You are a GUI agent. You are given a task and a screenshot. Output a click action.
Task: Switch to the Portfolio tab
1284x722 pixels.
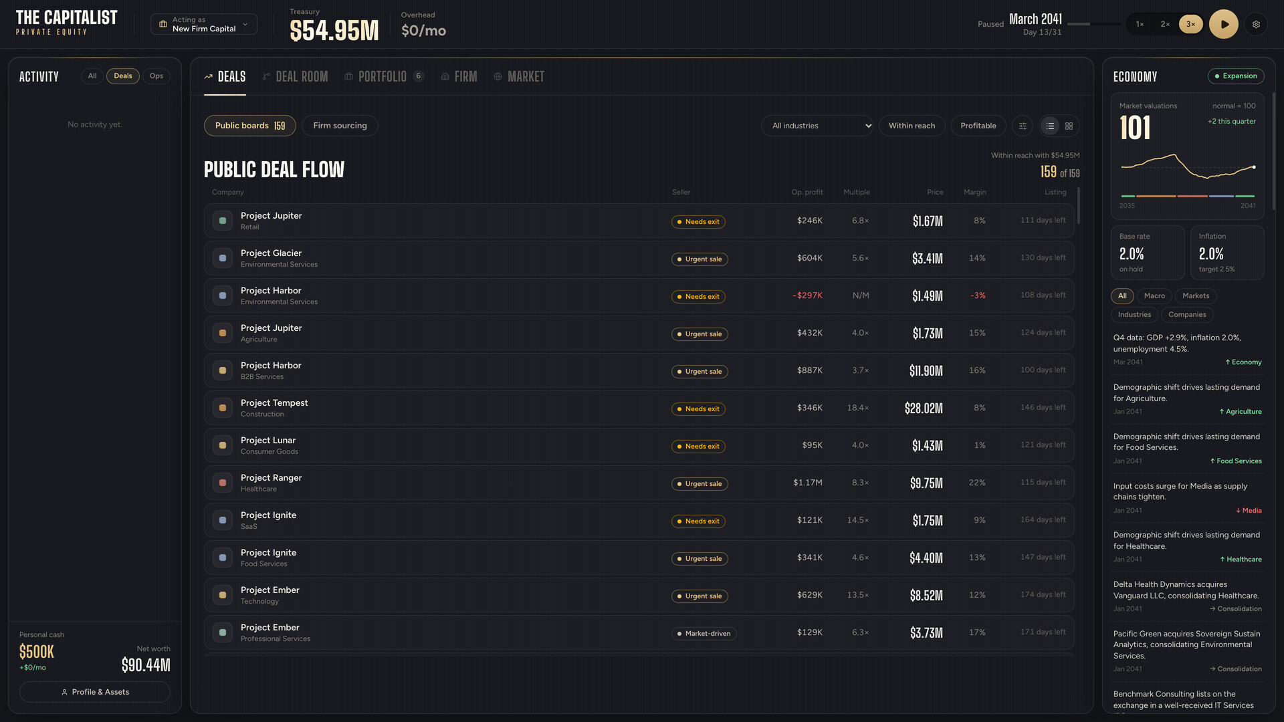tap(384, 77)
